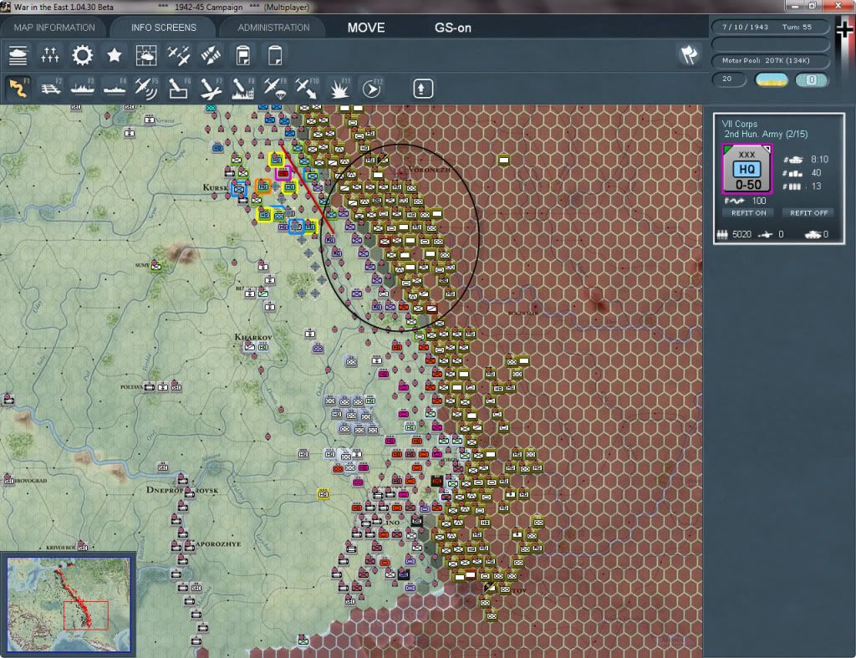Click the MOVE mode label
This screenshot has height=658, width=856.
(366, 28)
